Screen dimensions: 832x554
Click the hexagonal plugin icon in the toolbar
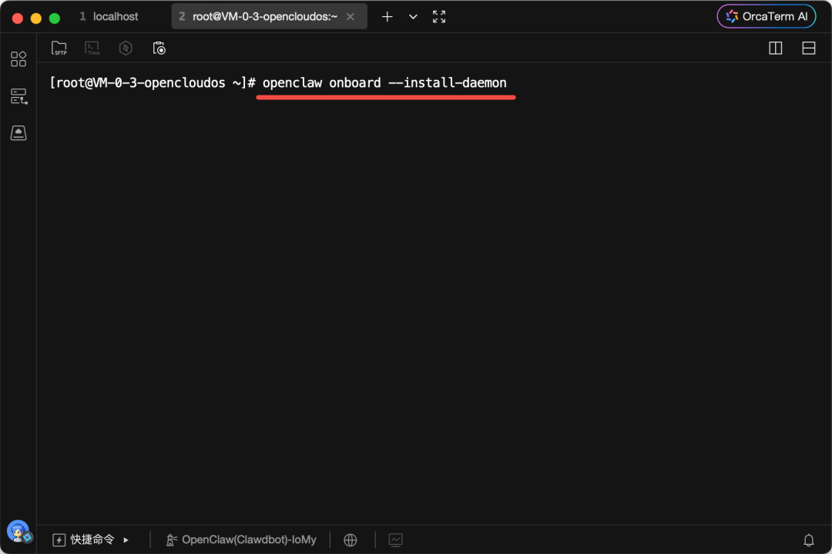pos(126,47)
